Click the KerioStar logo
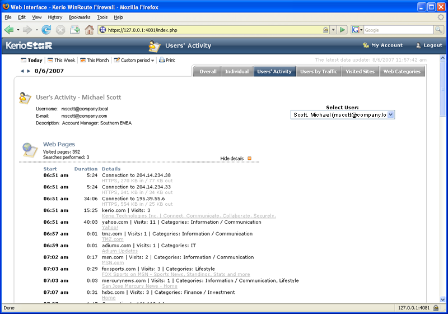Screen dimensions: 448x314 click(29, 45)
